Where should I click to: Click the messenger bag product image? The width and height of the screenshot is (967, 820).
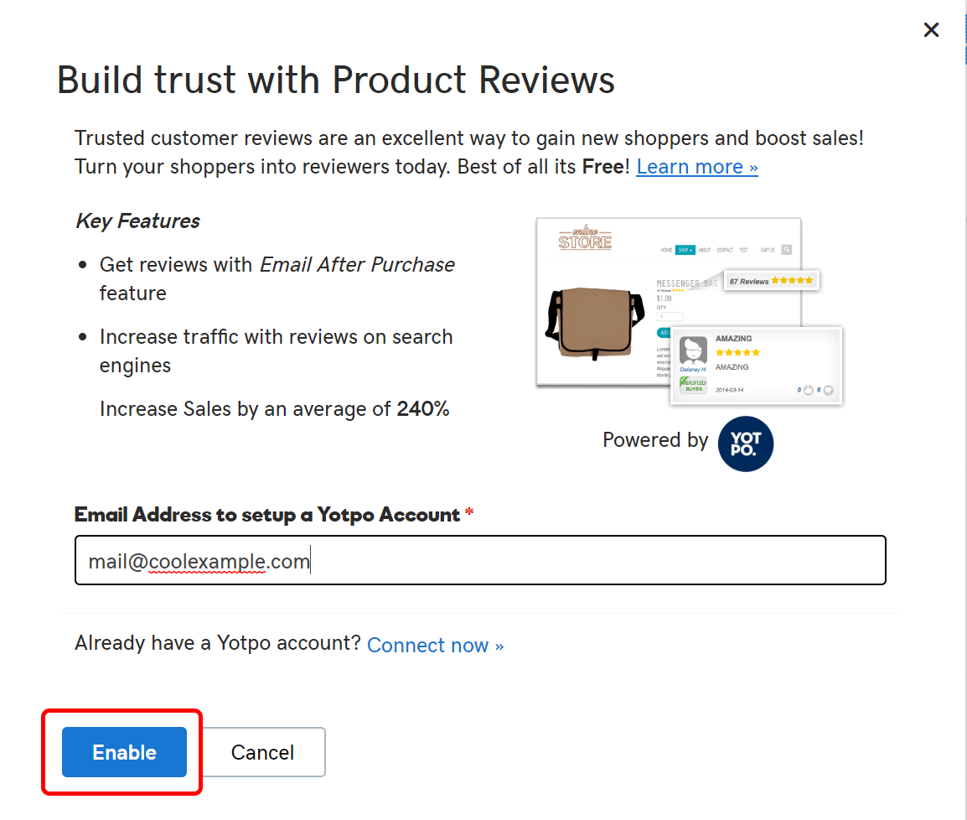[x=594, y=324]
